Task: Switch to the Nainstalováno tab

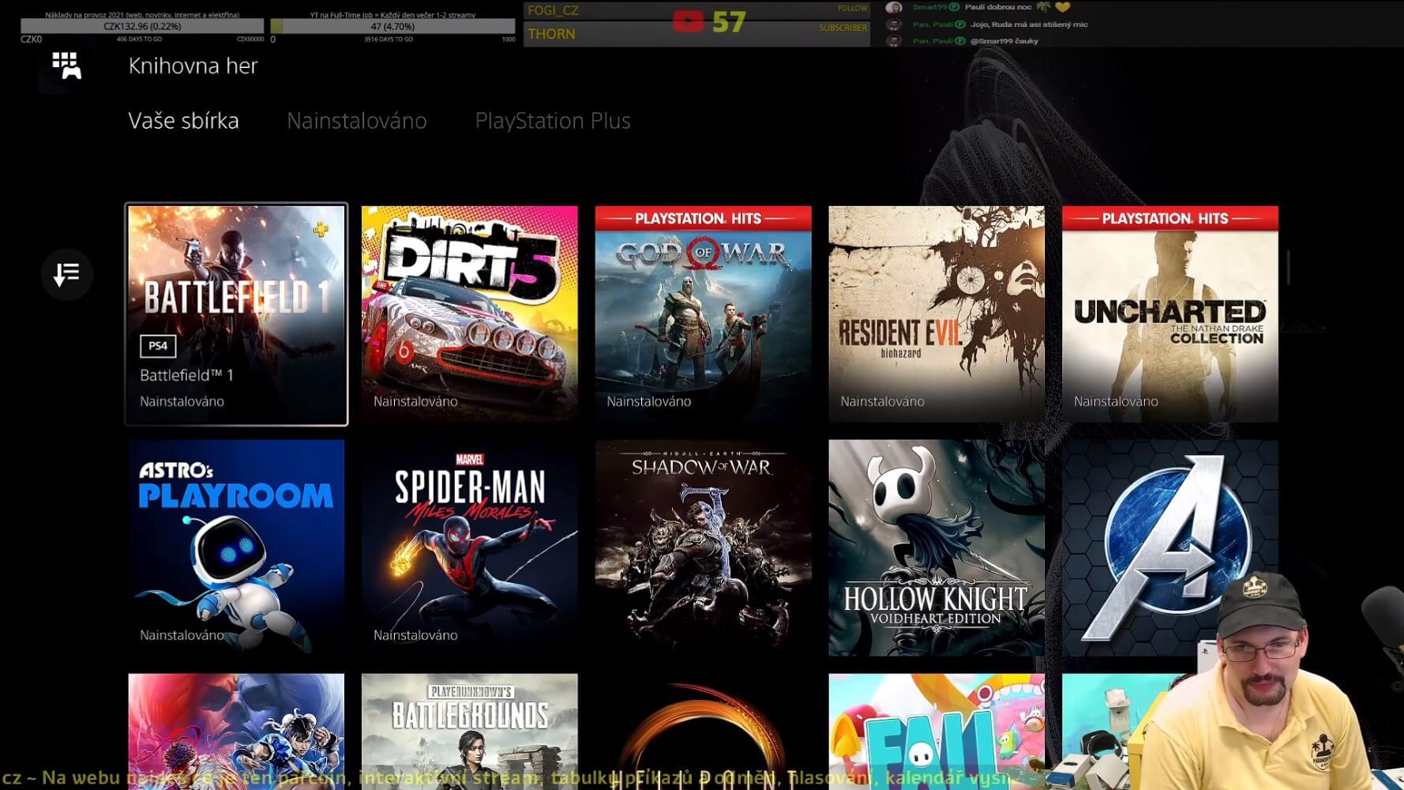Action: pos(356,121)
